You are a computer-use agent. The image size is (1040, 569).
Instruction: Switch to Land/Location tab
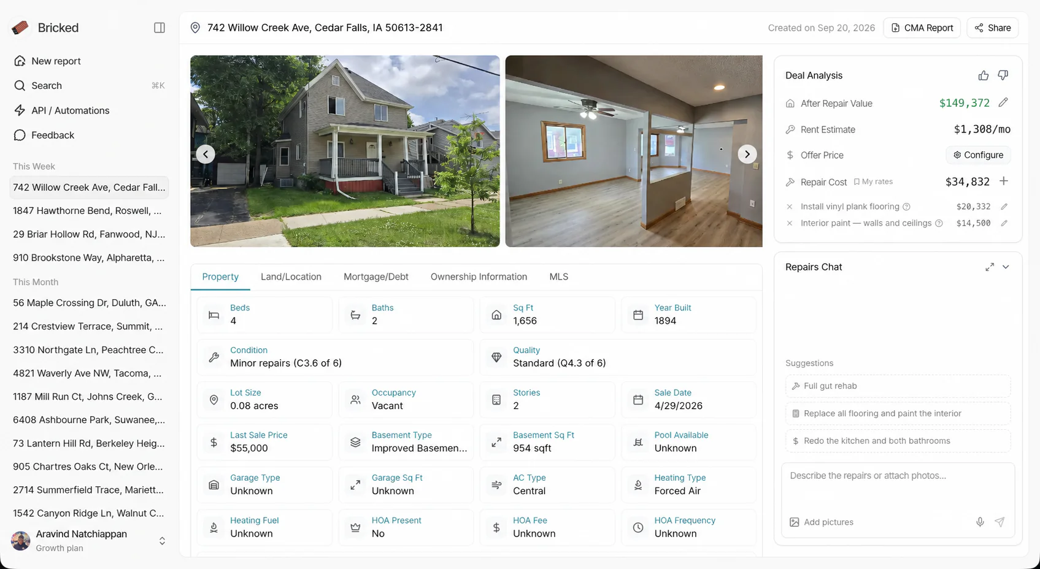pos(291,277)
